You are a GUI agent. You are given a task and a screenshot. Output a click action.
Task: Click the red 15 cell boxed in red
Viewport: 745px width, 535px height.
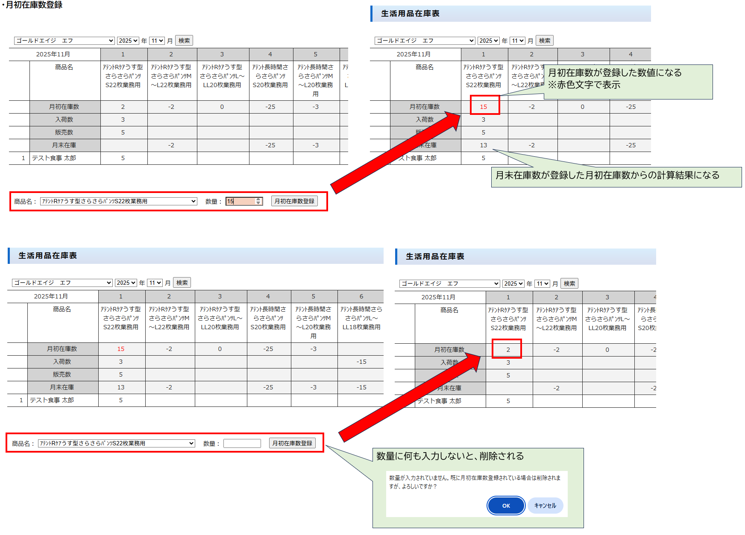[x=484, y=106]
